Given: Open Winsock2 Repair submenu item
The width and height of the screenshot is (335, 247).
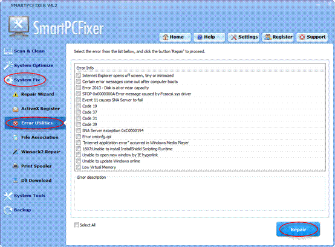Looking at the screenshot, I should point(41,152).
